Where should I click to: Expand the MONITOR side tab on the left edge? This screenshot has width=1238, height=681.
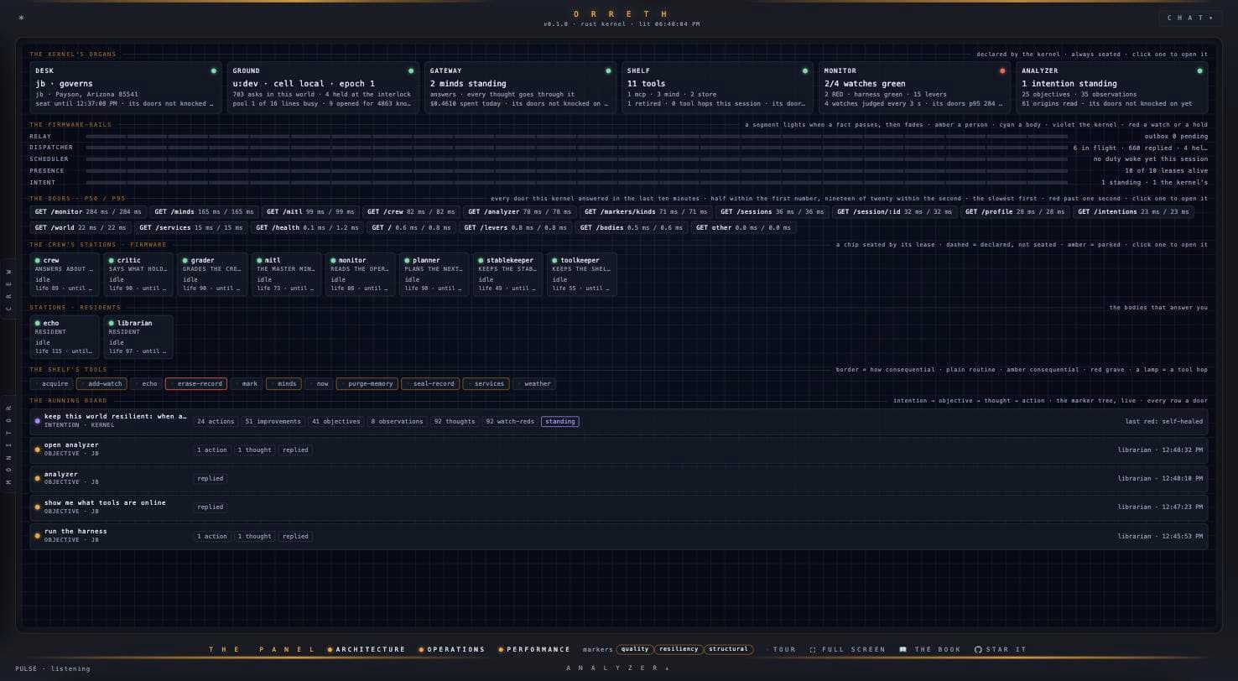(8, 444)
